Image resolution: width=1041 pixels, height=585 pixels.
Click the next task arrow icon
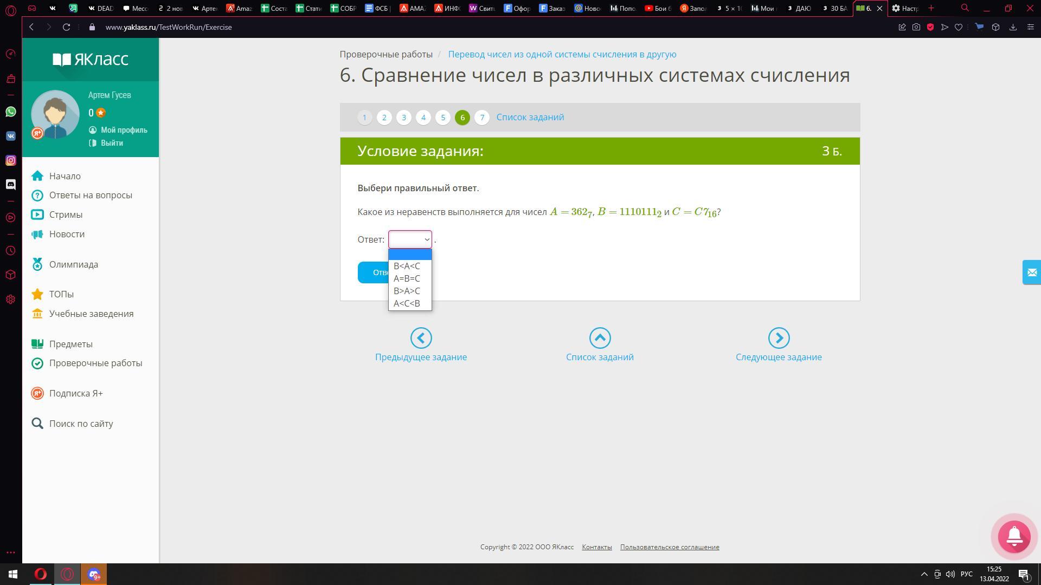779,338
